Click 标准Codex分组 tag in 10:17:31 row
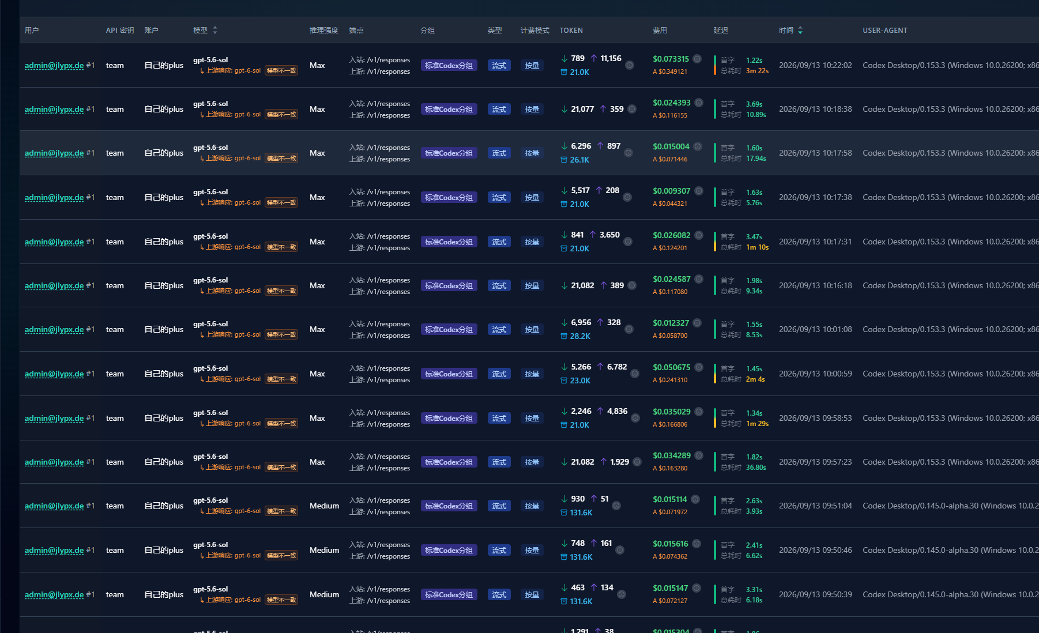1039x633 pixels. coord(449,242)
